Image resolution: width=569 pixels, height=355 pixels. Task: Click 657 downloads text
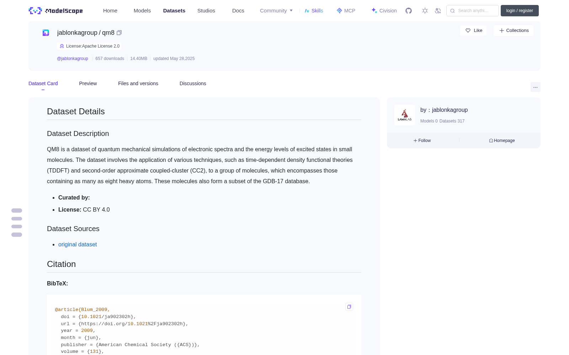[x=110, y=59]
